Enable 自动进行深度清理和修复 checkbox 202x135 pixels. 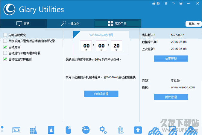pyautogui.click(x=5, y=53)
